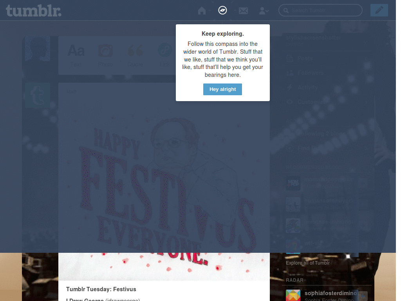This screenshot has width=401, height=301.
Task: Open Posts in the sidebar
Action: pyautogui.click(x=305, y=59)
